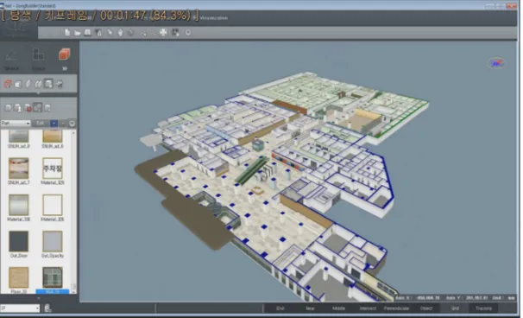The height and width of the screenshot is (318, 523).
Task: Collapse the material panel using bottom chevron
Action: (x=38, y=298)
